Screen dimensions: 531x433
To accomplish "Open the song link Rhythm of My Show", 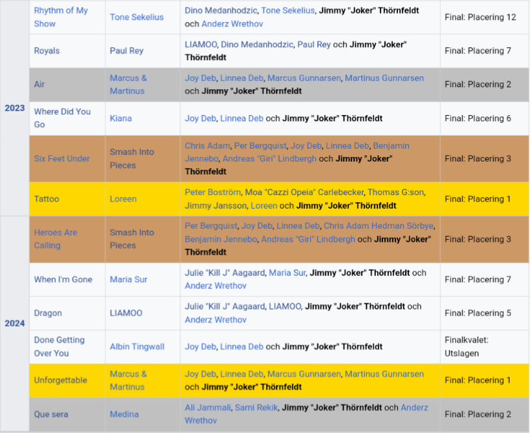I will point(61,17).
